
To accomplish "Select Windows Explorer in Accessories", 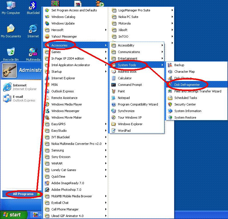I will pyautogui.click(x=137, y=124).
